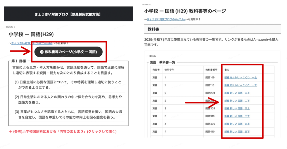Open 新編 新しい 国語 二上 link
Image resolution: width=287 pixels, height=149 pixels.
pos(237,93)
